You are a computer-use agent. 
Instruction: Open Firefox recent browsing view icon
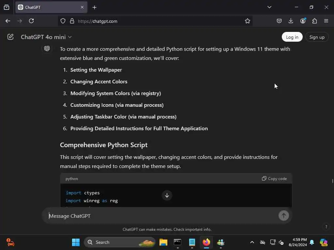point(7,7)
